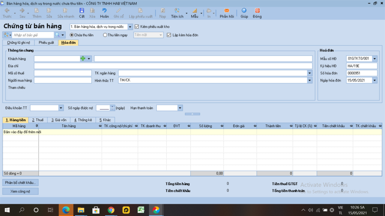385x216 pixels.
Task: Open the TK ngân hàng dropdown
Action: pos(310,73)
